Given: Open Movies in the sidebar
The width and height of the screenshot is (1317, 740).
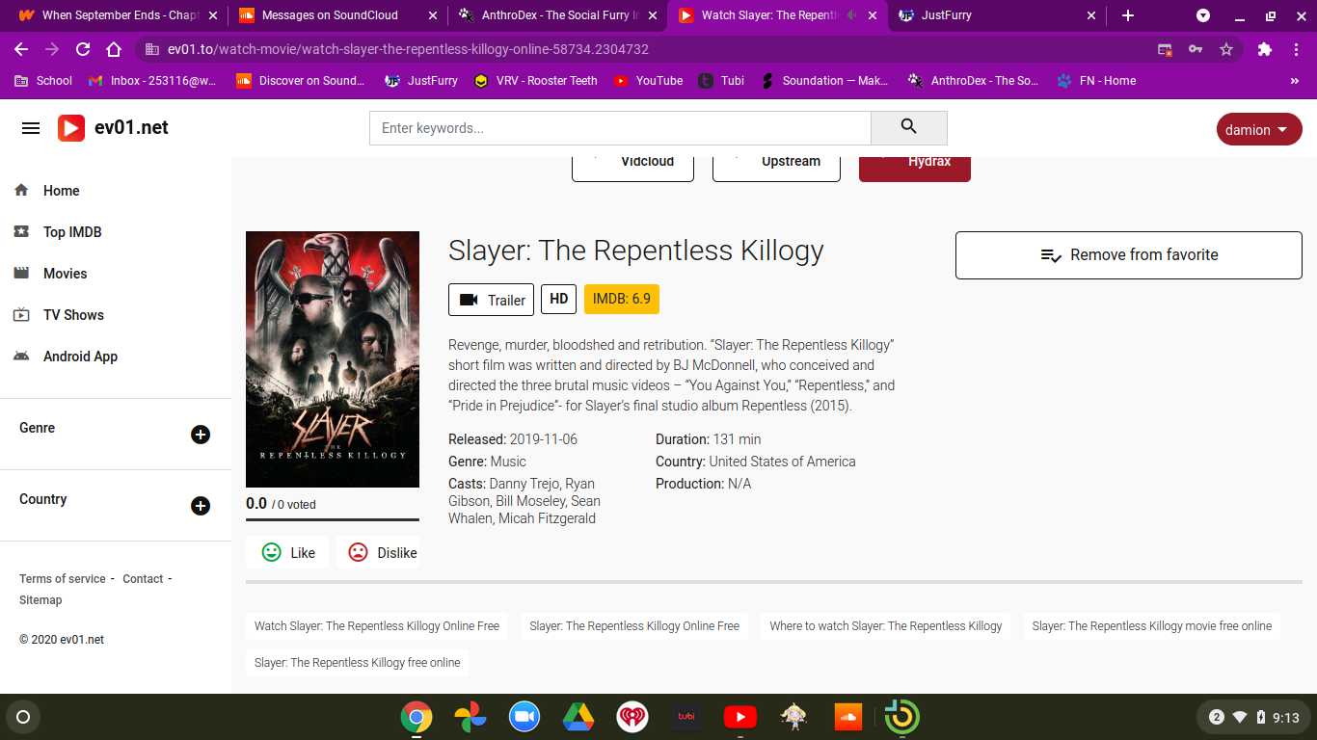Looking at the screenshot, I should coord(65,274).
